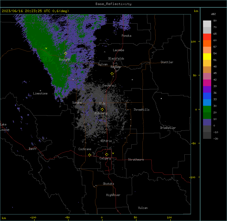
Task: Pick the bright yellow swatch in the legend
Action: (x=207, y=56)
